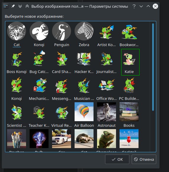Click the 'Zebra' caption

click(x=84, y=45)
